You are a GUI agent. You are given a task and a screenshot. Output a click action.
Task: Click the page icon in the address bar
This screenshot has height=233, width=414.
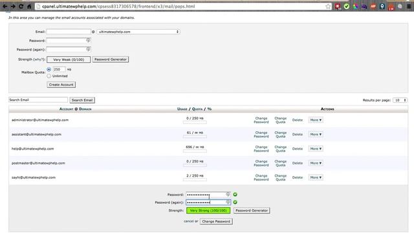(x=39, y=6)
